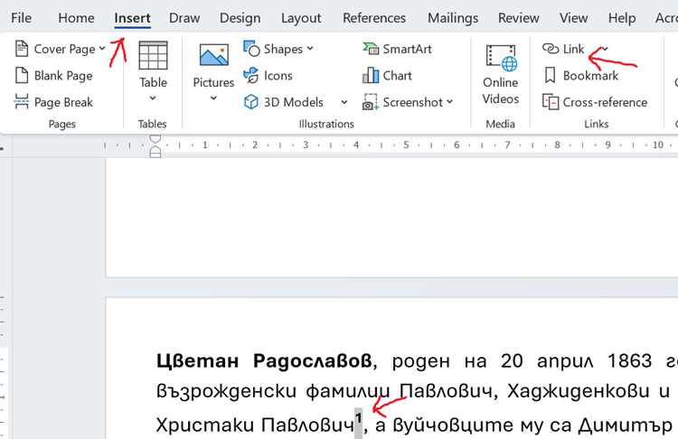
Task: Click the word вуйчовците in the document
Action: point(454,425)
